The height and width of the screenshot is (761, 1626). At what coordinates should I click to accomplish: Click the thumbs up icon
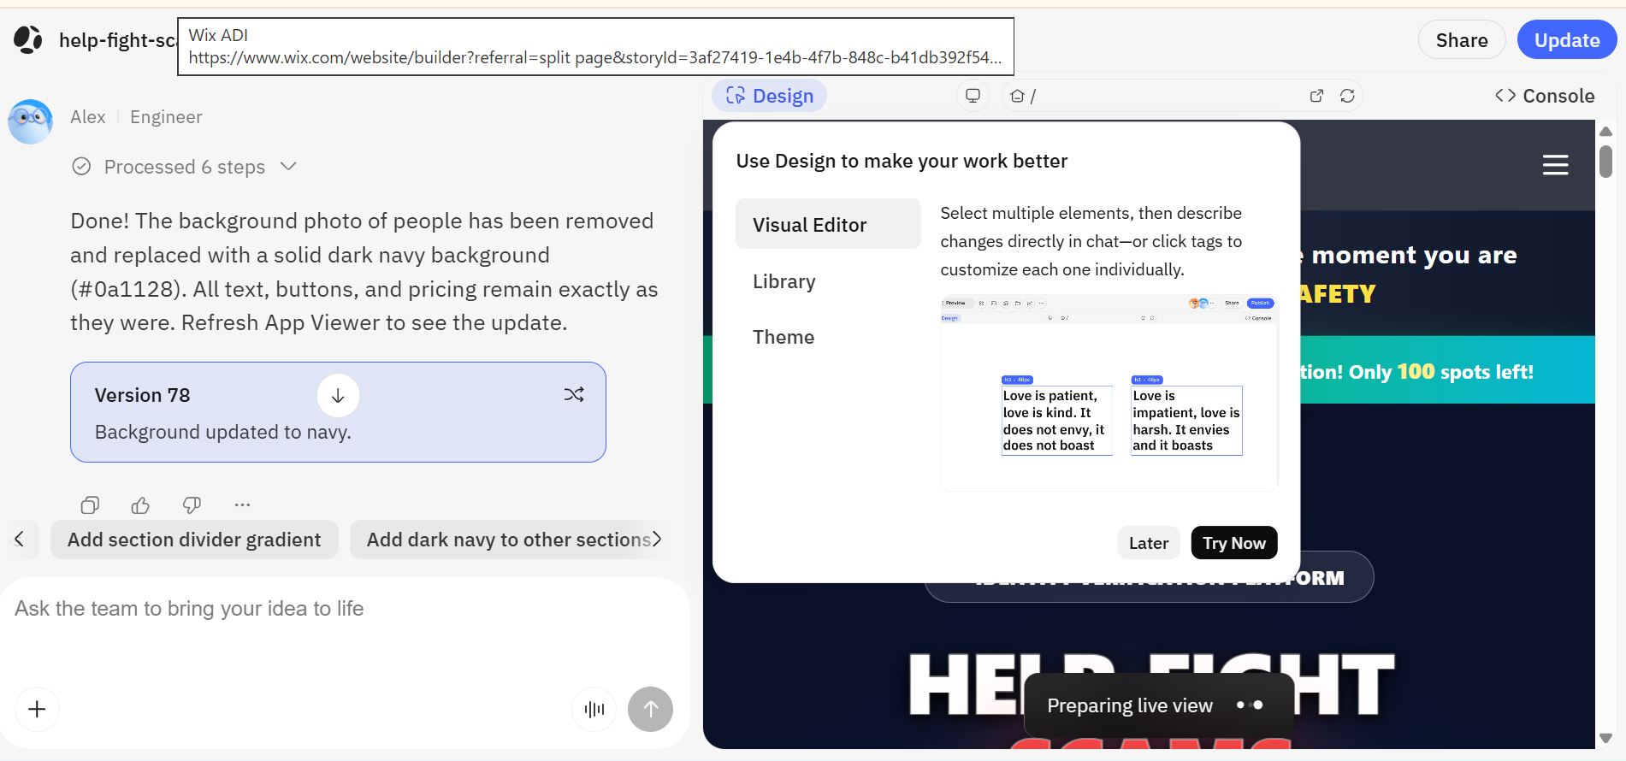pos(140,505)
